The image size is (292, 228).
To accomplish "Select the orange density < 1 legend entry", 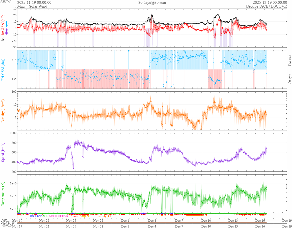I will point(104,216).
